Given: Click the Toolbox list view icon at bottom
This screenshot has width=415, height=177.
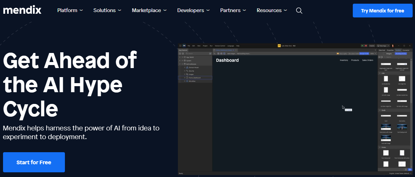Looking at the screenshot, I should click(x=410, y=170).
